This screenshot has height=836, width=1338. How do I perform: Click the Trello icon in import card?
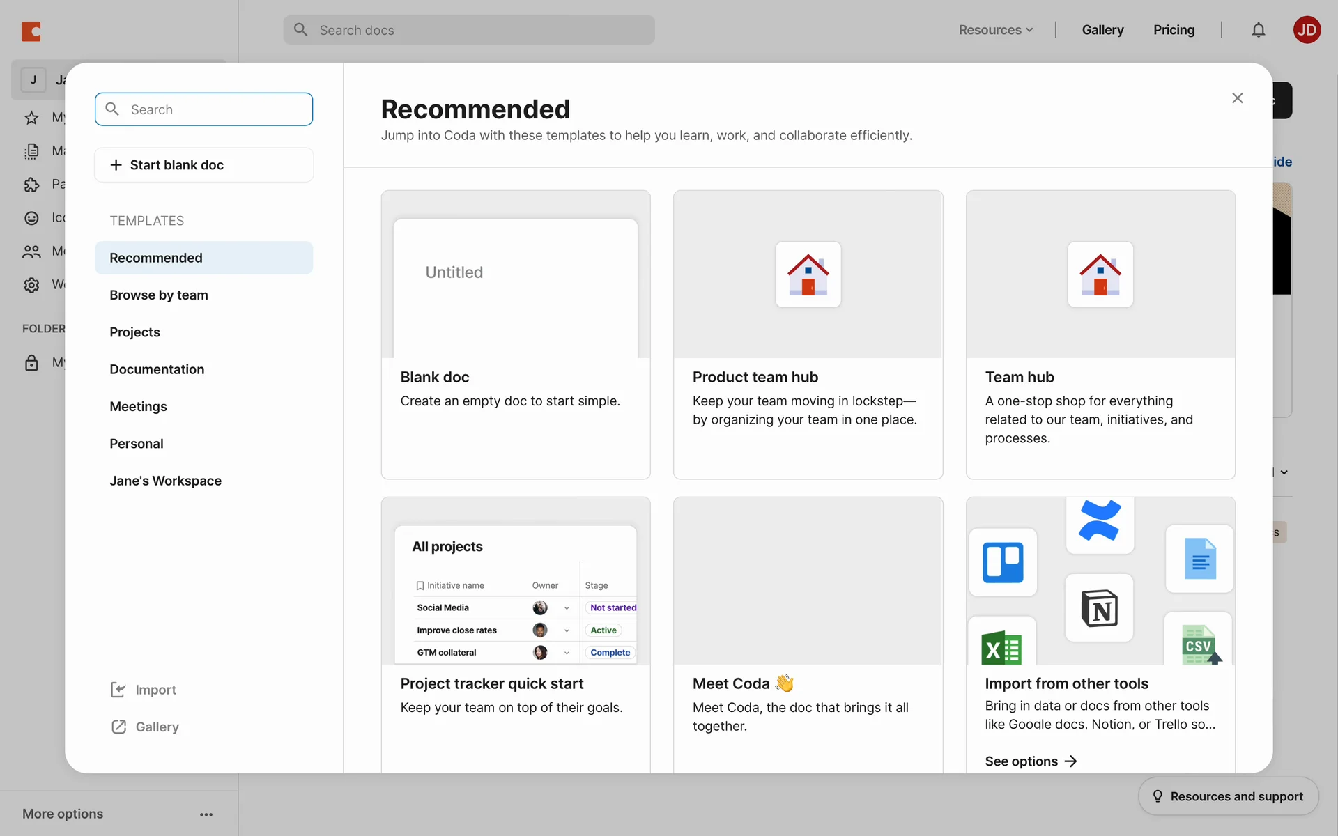pyautogui.click(x=1003, y=562)
